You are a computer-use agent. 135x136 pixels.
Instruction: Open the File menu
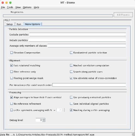click(3, 7)
